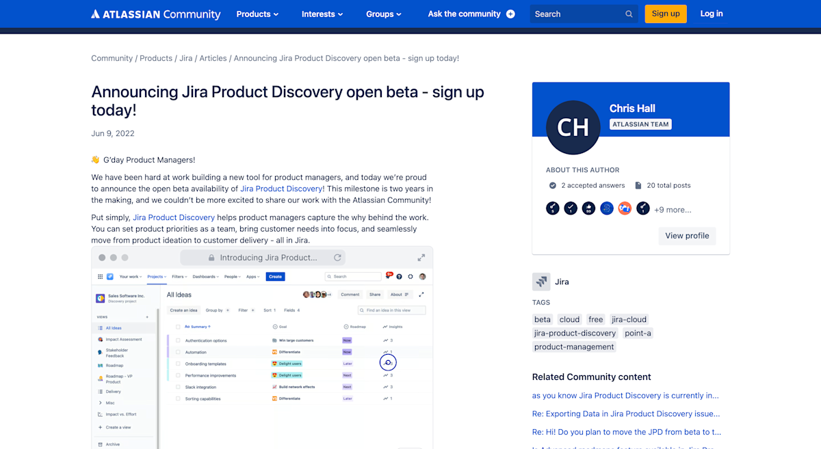Click the settings gear in embedded Jira

coord(410,277)
